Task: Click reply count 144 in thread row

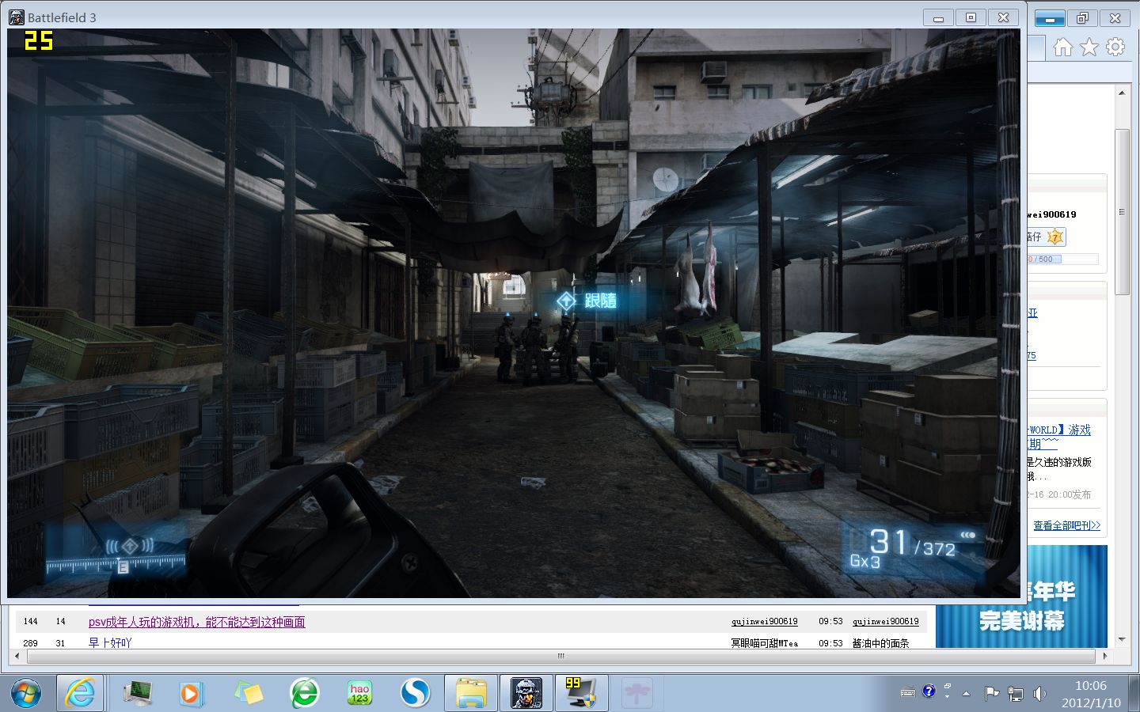Action: coord(31,622)
